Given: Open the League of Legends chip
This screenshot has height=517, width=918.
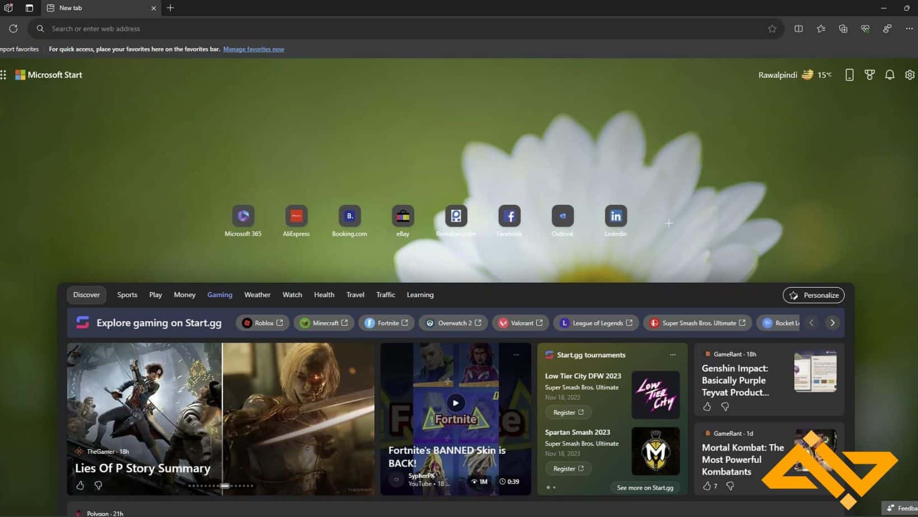Looking at the screenshot, I should click(596, 323).
